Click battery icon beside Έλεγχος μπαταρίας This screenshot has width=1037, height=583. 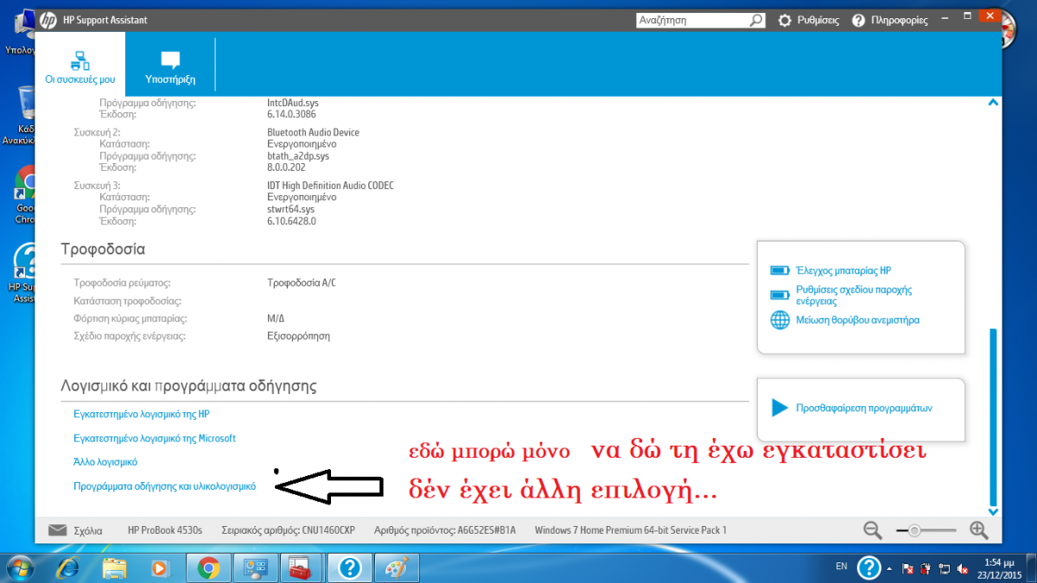click(779, 270)
